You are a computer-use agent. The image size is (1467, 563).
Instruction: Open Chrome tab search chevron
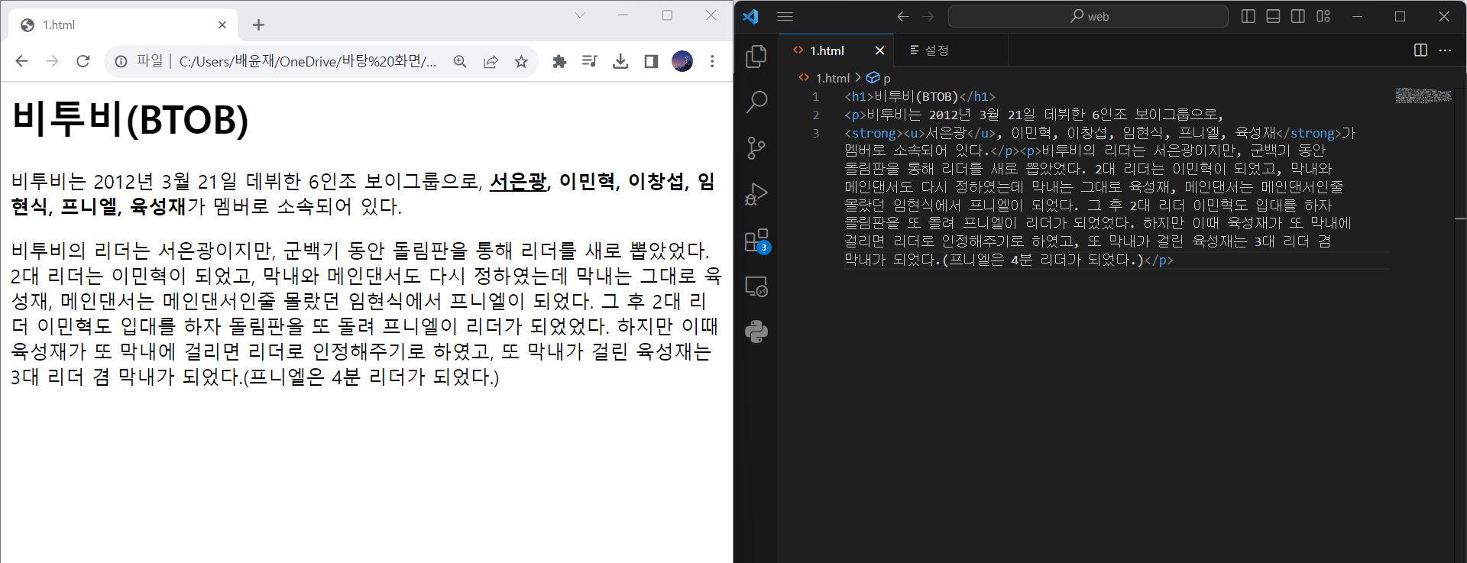pyautogui.click(x=580, y=15)
